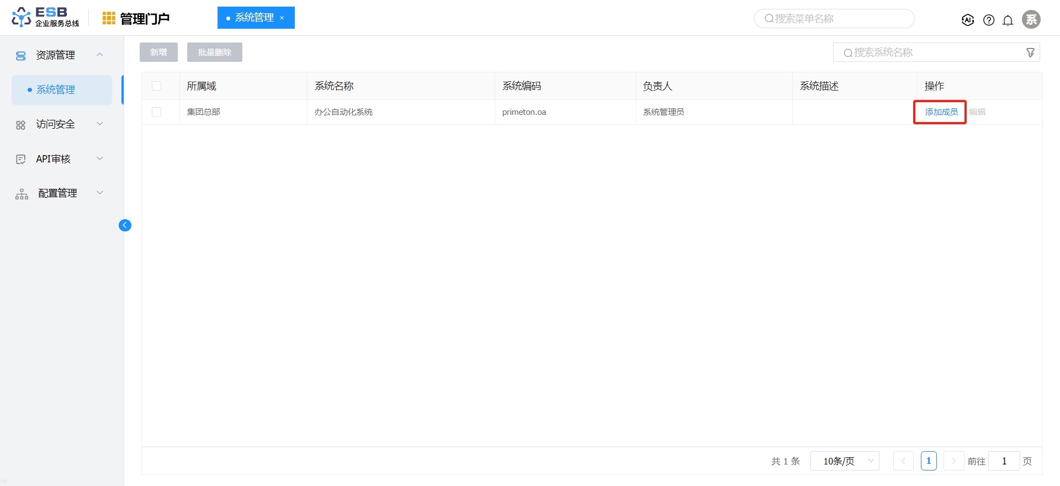Click the filter funnel icon in search
Image resolution: width=1060 pixels, height=486 pixels.
(x=1030, y=52)
